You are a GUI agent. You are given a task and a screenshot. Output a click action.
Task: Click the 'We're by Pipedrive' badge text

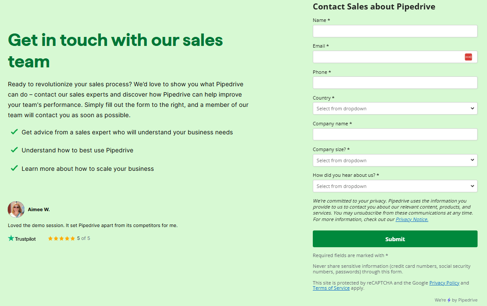[x=463, y=300]
